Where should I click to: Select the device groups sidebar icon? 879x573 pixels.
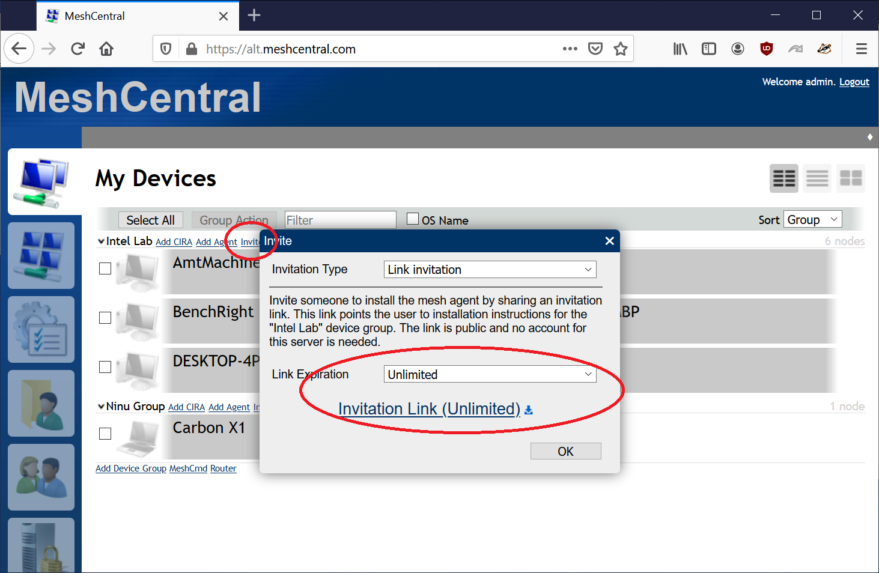40,255
